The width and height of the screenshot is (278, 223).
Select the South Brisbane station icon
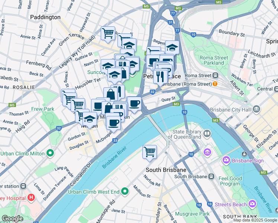[211, 177]
